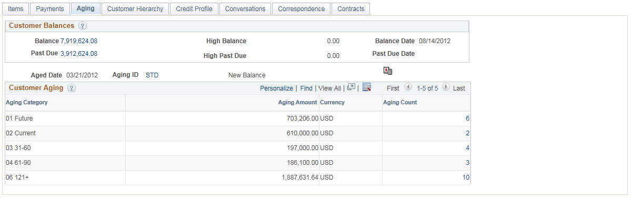Open Past Due amount 3,912,624.08 link
The height and width of the screenshot is (198, 631).
click(x=79, y=53)
